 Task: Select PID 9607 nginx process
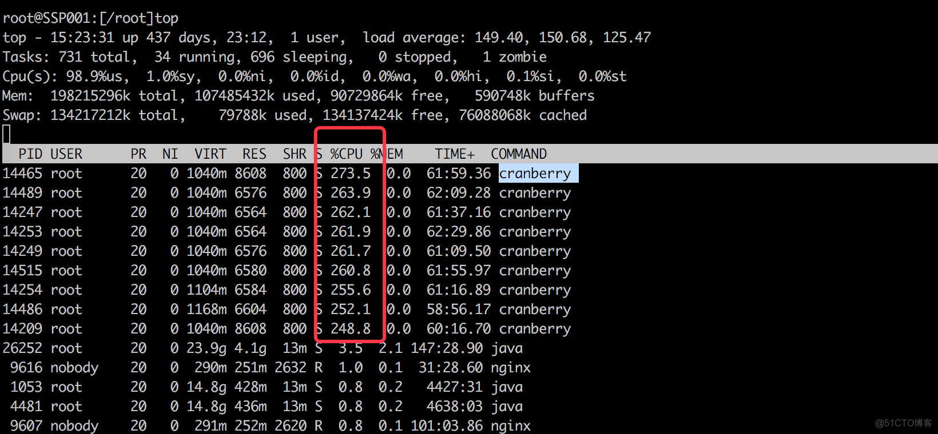[26, 426]
